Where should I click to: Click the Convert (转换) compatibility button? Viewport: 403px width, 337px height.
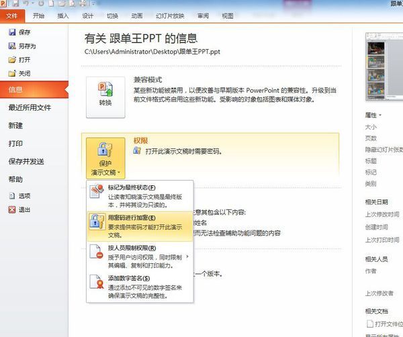pyautogui.click(x=105, y=93)
